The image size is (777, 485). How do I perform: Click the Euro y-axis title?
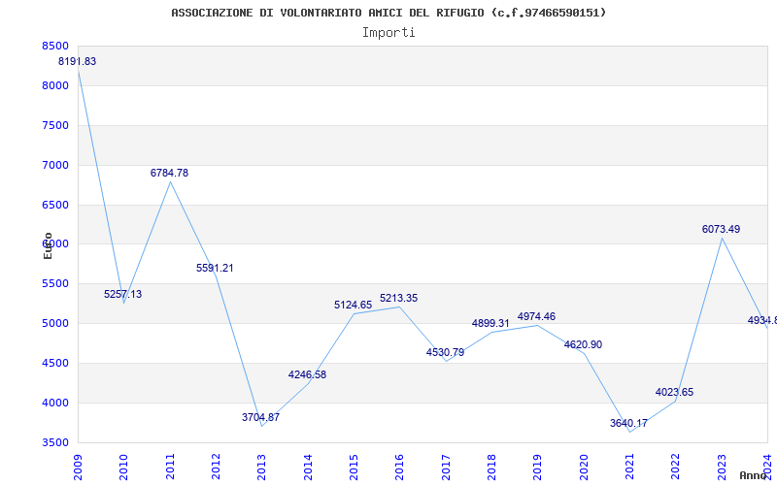click(x=48, y=246)
